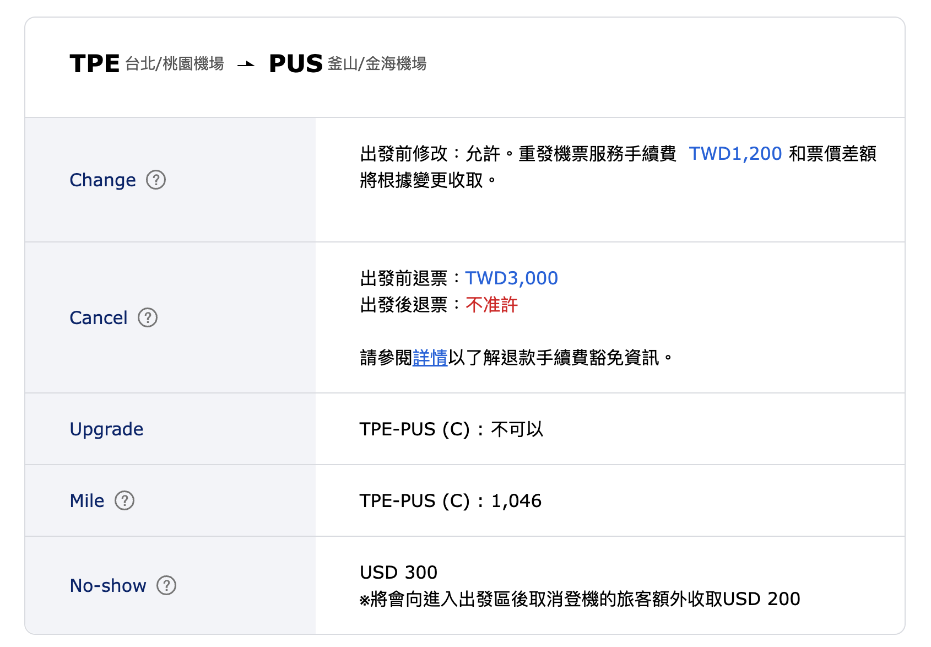Screen dimensions: 931x647
Task: Click the arrow between TPE and PUS
Action: (x=246, y=64)
